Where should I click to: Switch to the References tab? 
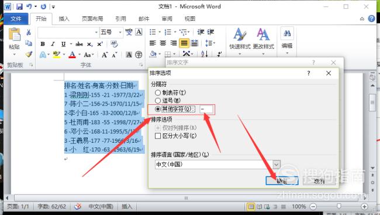click(x=120, y=19)
